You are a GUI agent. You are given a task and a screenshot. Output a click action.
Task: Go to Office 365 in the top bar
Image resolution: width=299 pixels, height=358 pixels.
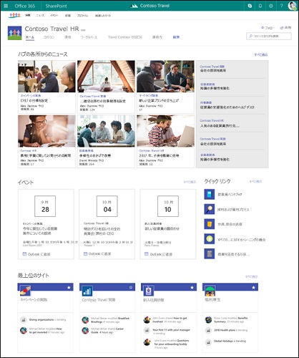[x=25, y=6]
